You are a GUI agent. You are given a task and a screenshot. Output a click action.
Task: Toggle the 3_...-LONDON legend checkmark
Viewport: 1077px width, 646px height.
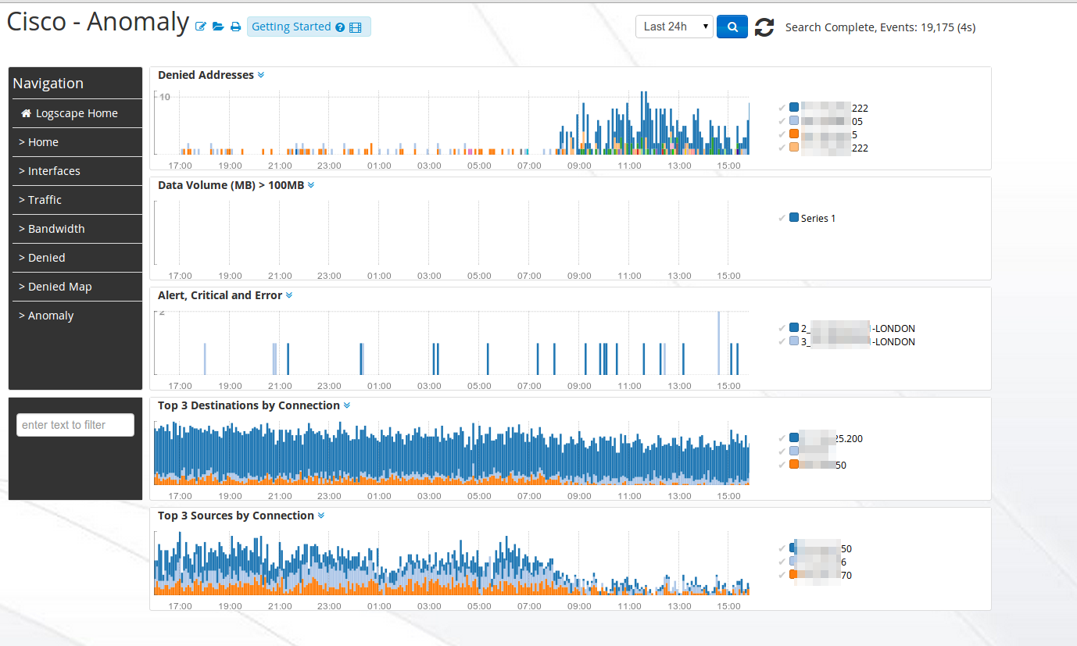782,341
